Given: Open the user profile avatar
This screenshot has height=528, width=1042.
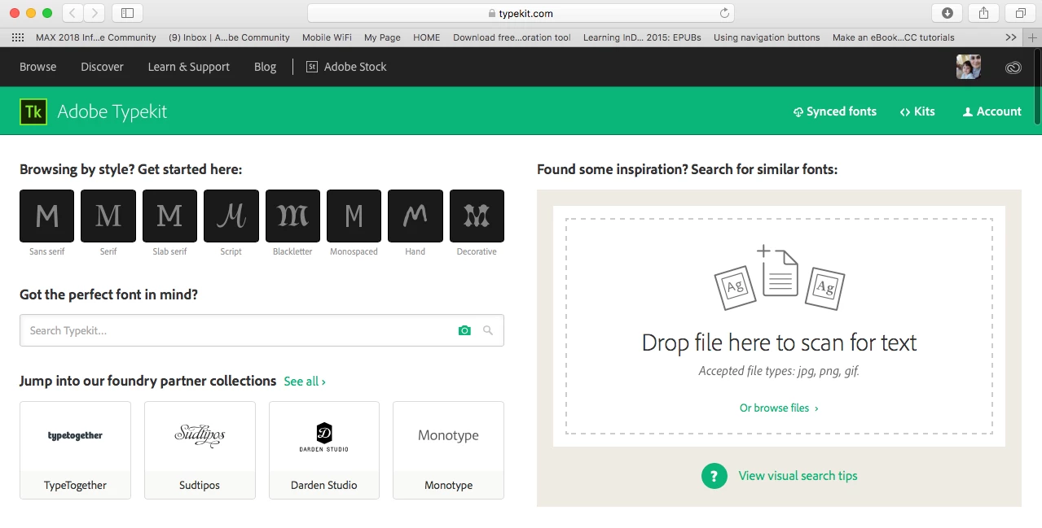Looking at the screenshot, I should 968,67.
